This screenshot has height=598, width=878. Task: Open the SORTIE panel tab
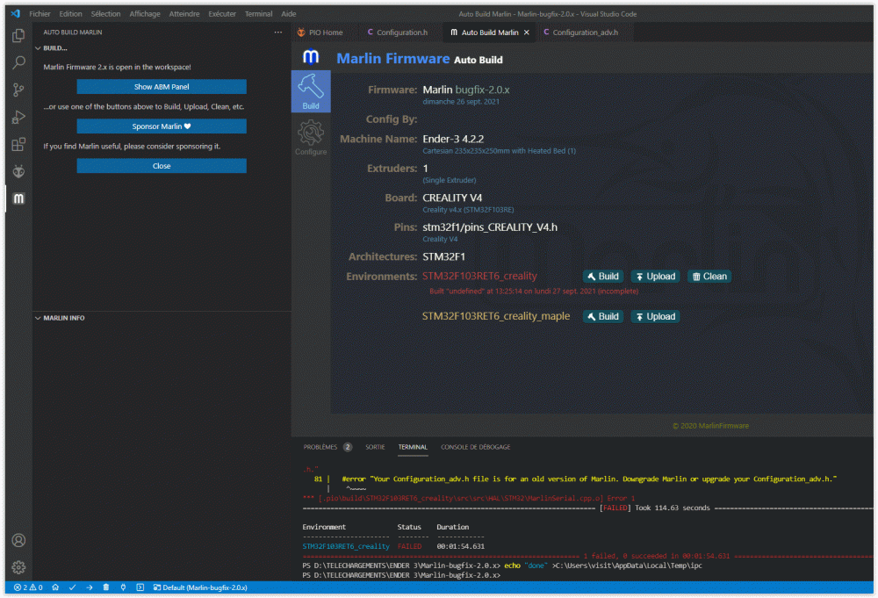(375, 447)
